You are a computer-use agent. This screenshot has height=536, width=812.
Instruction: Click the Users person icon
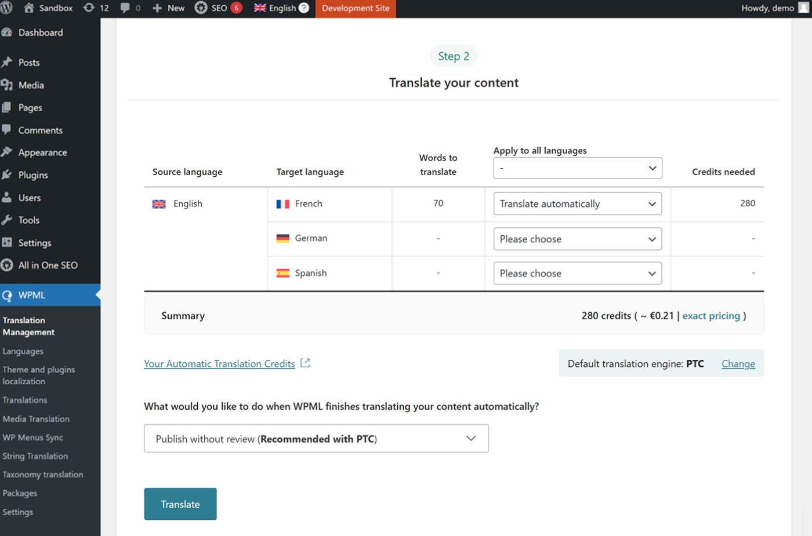tap(7, 198)
